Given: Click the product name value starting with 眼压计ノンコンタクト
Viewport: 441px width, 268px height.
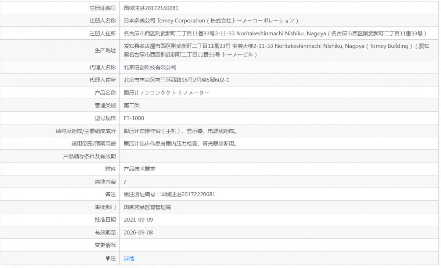Looking at the screenshot, I should [166, 93].
